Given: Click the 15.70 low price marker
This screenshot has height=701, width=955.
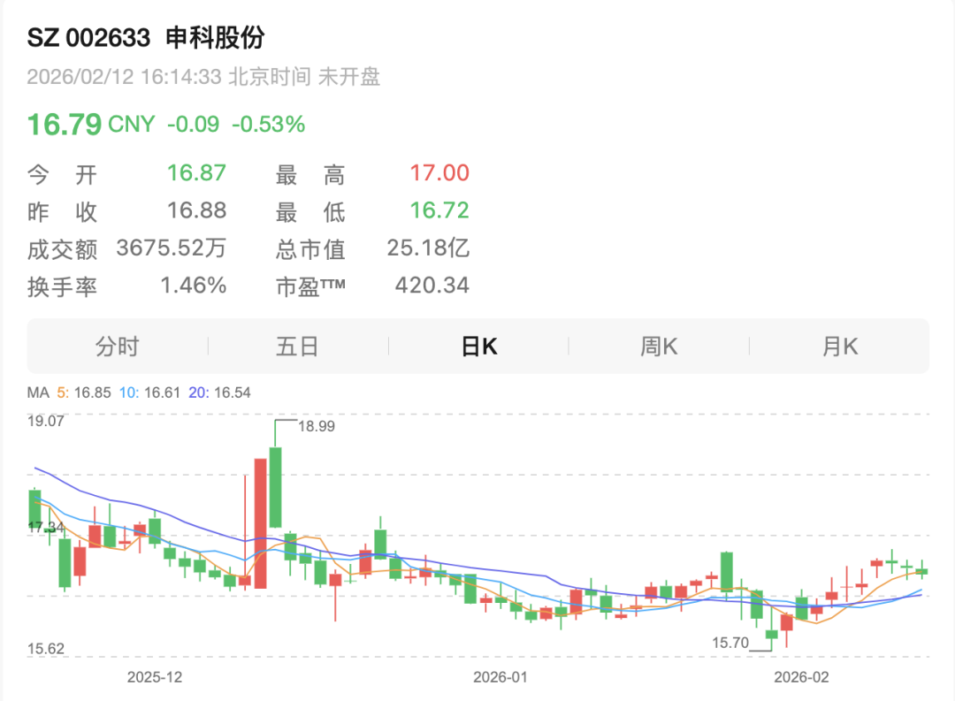Looking at the screenshot, I should coord(730,643).
